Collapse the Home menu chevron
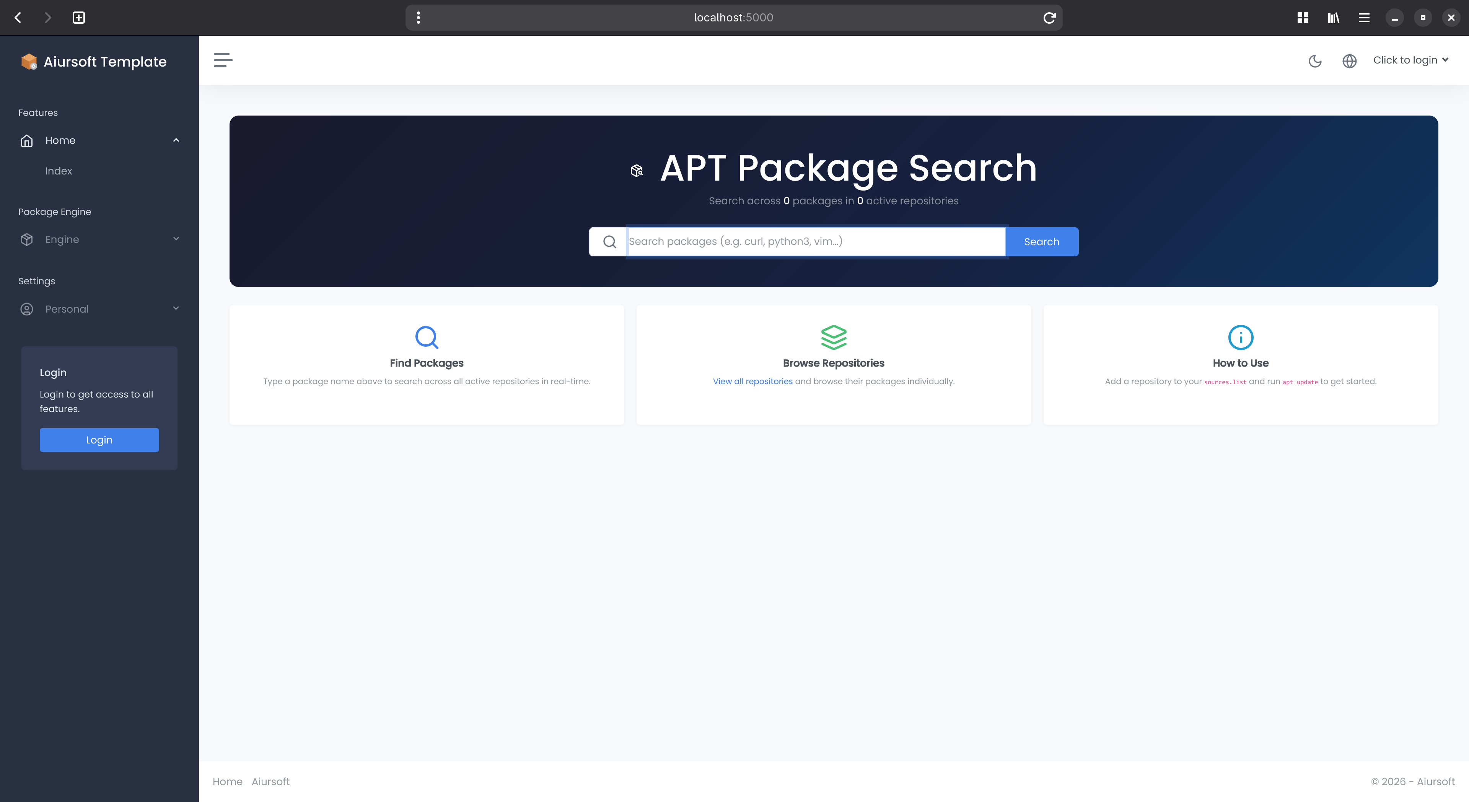The image size is (1469, 802). pos(176,140)
